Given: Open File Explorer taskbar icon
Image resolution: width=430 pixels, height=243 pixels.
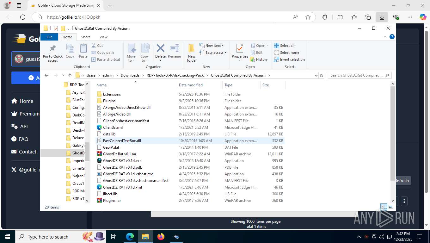Looking at the screenshot, I should pyautogui.click(x=145, y=237).
